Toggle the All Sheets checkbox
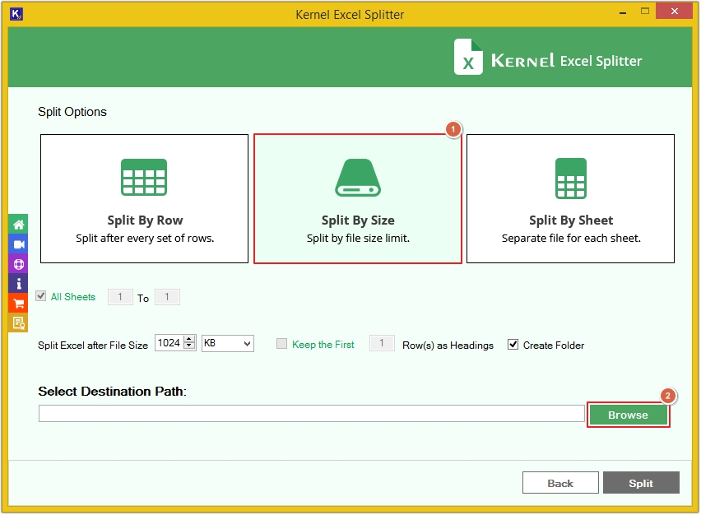Viewport: 701px width, 515px height. click(41, 296)
